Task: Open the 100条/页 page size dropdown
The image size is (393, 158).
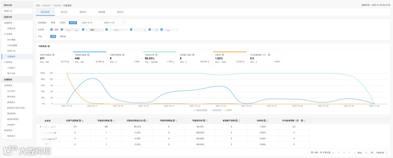Action: [382, 153]
